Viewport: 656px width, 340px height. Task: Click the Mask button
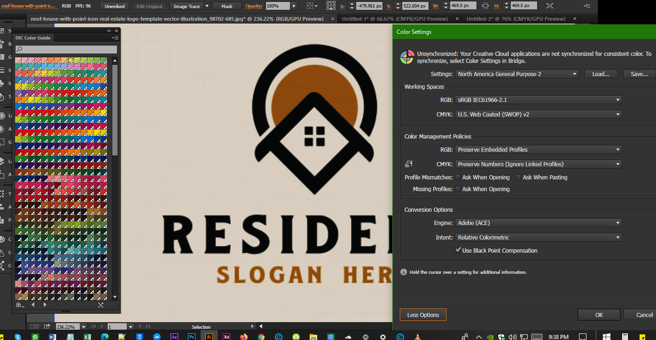point(226,6)
